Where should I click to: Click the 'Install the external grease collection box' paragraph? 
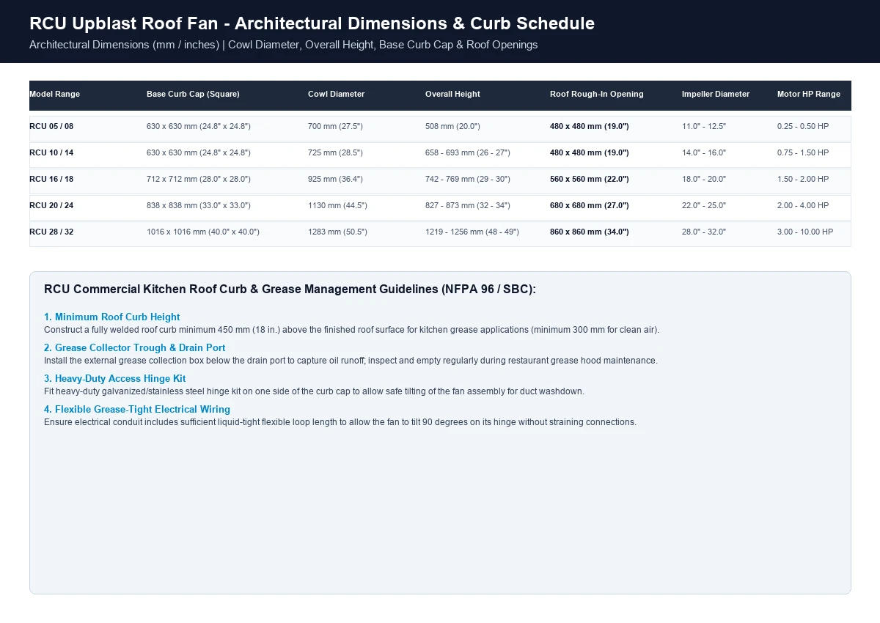tap(351, 361)
